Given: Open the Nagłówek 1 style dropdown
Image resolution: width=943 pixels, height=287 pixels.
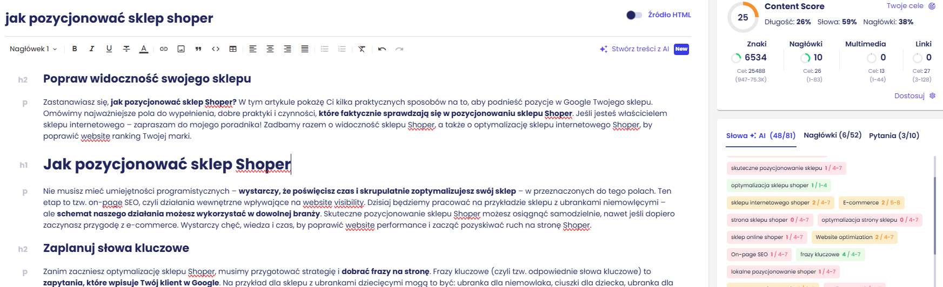Looking at the screenshot, I should coord(34,49).
